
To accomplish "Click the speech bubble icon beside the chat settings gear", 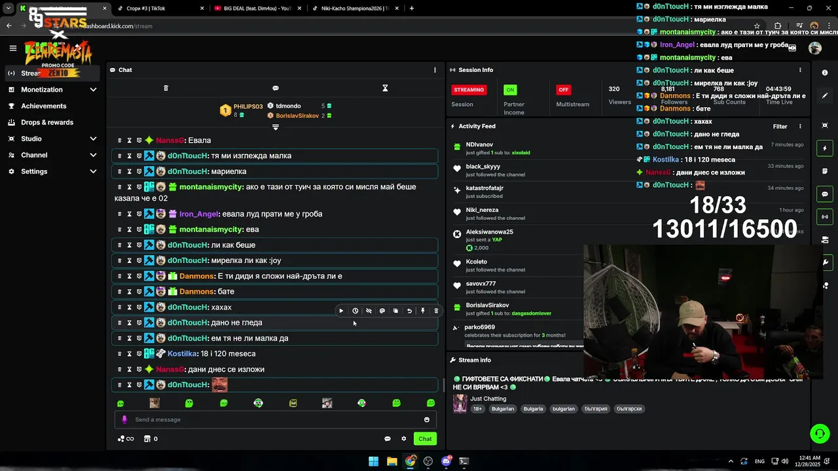I will coord(388,439).
